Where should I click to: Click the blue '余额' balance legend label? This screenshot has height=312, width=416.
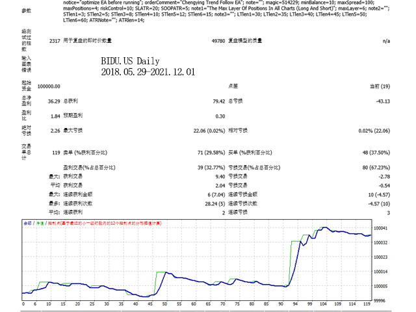tap(27, 224)
